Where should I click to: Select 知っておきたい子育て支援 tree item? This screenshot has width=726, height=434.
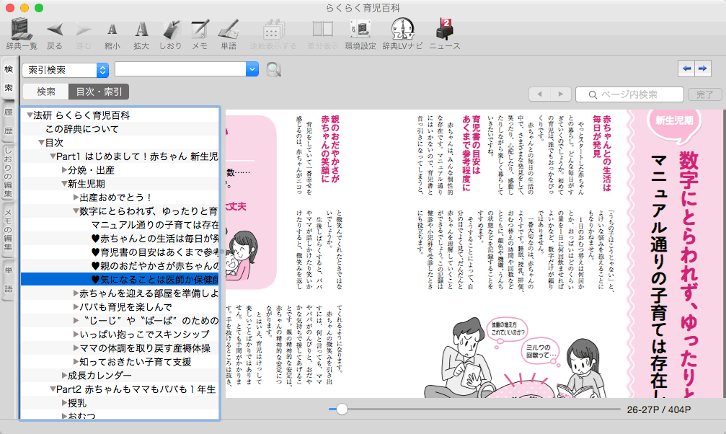136,362
